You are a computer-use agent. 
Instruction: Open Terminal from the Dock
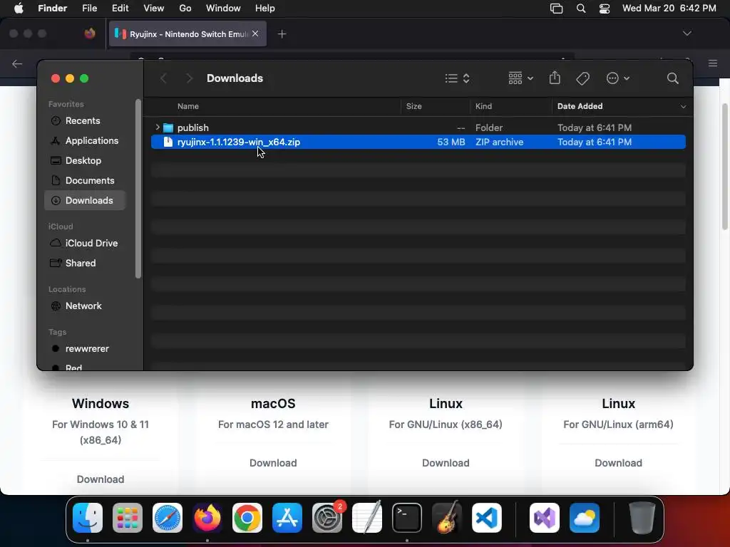click(x=407, y=518)
